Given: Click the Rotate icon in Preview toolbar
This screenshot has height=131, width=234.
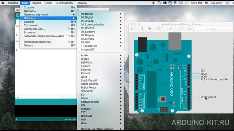Looking at the screenshot, I should point(182,29).
